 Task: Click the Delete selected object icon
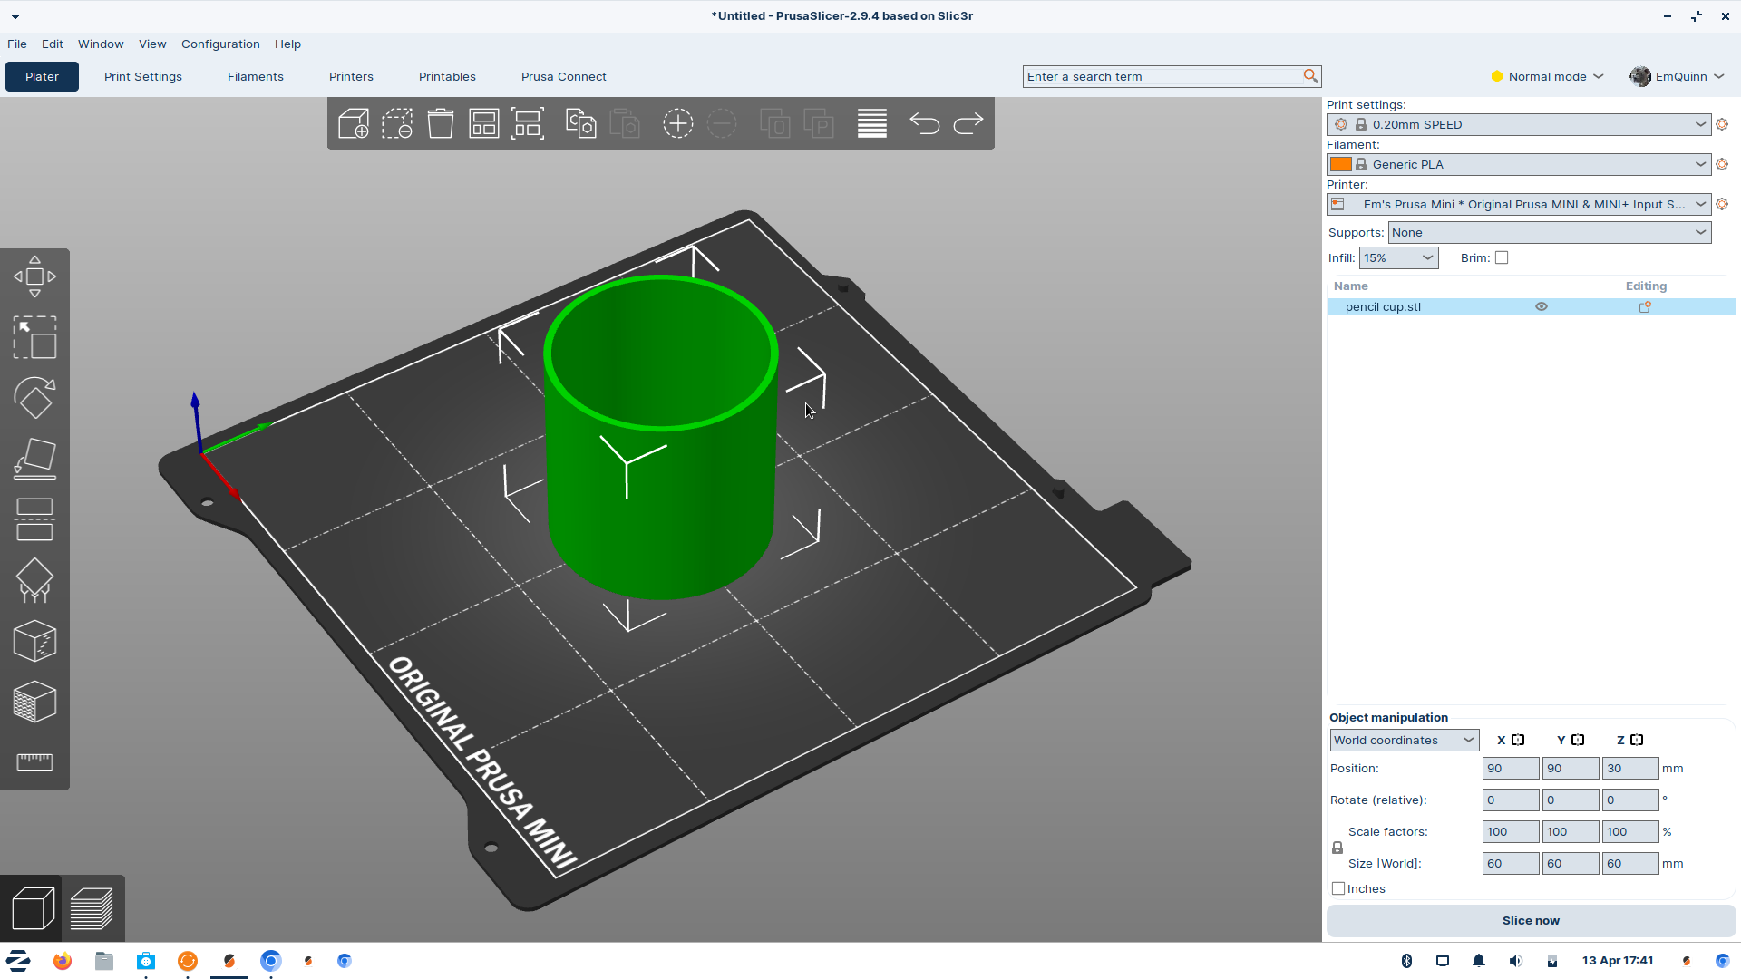pyautogui.click(x=397, y=123)
